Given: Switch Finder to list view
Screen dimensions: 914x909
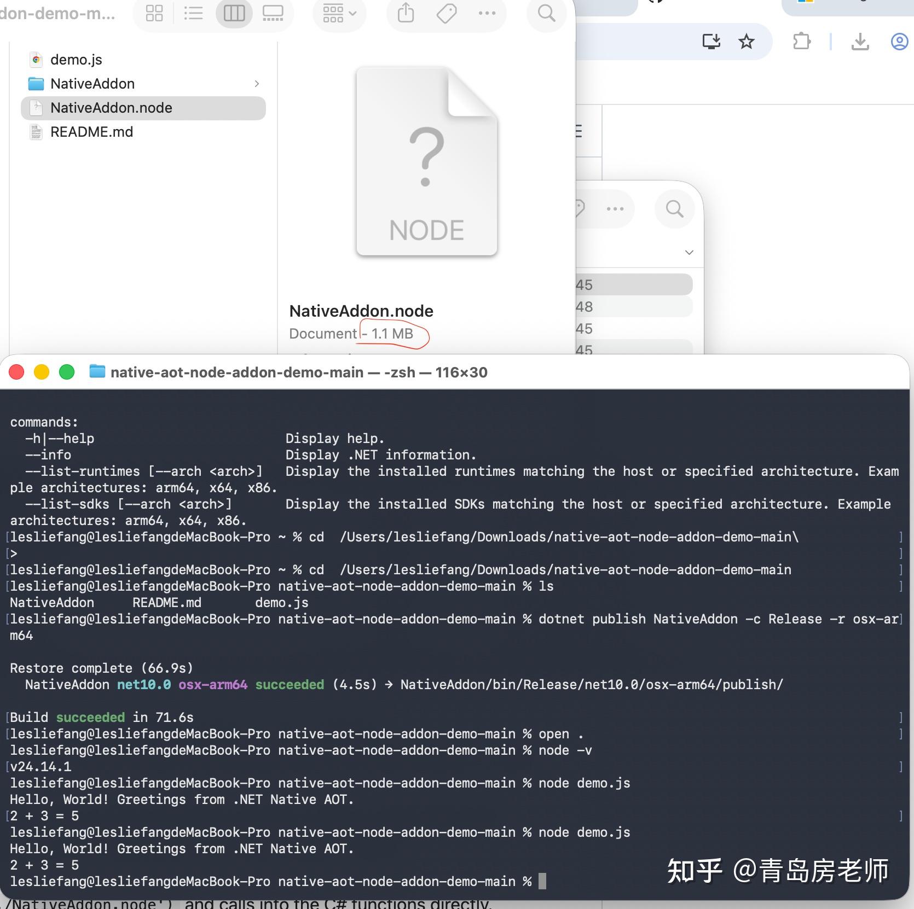Looking at the screenshot, I should 193,13.
